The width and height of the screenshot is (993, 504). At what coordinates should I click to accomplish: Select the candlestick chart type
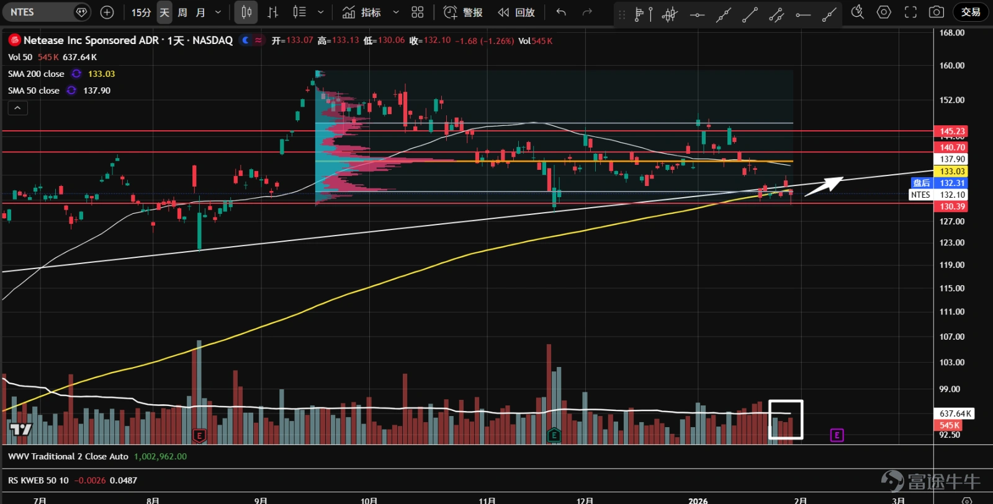click(246, 12)
